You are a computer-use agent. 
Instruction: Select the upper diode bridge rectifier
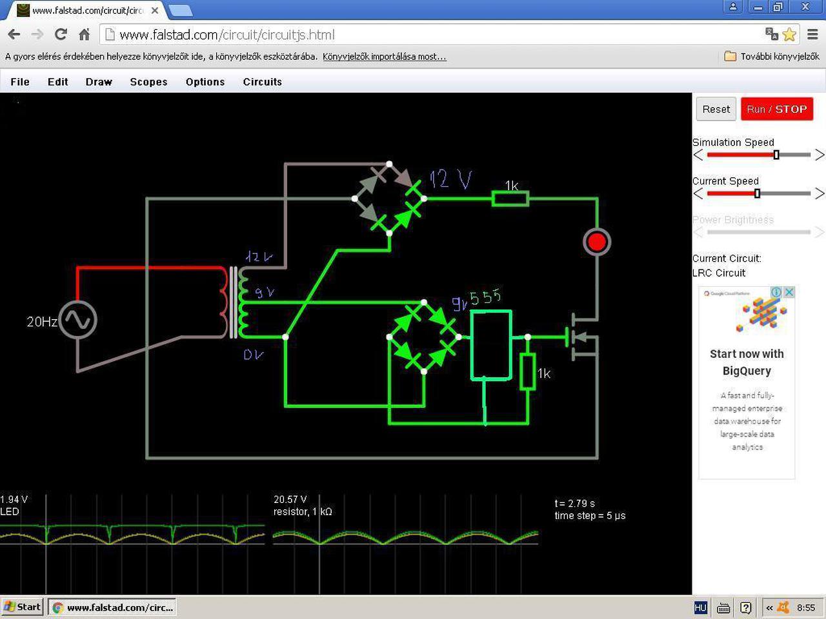(389, 199)
